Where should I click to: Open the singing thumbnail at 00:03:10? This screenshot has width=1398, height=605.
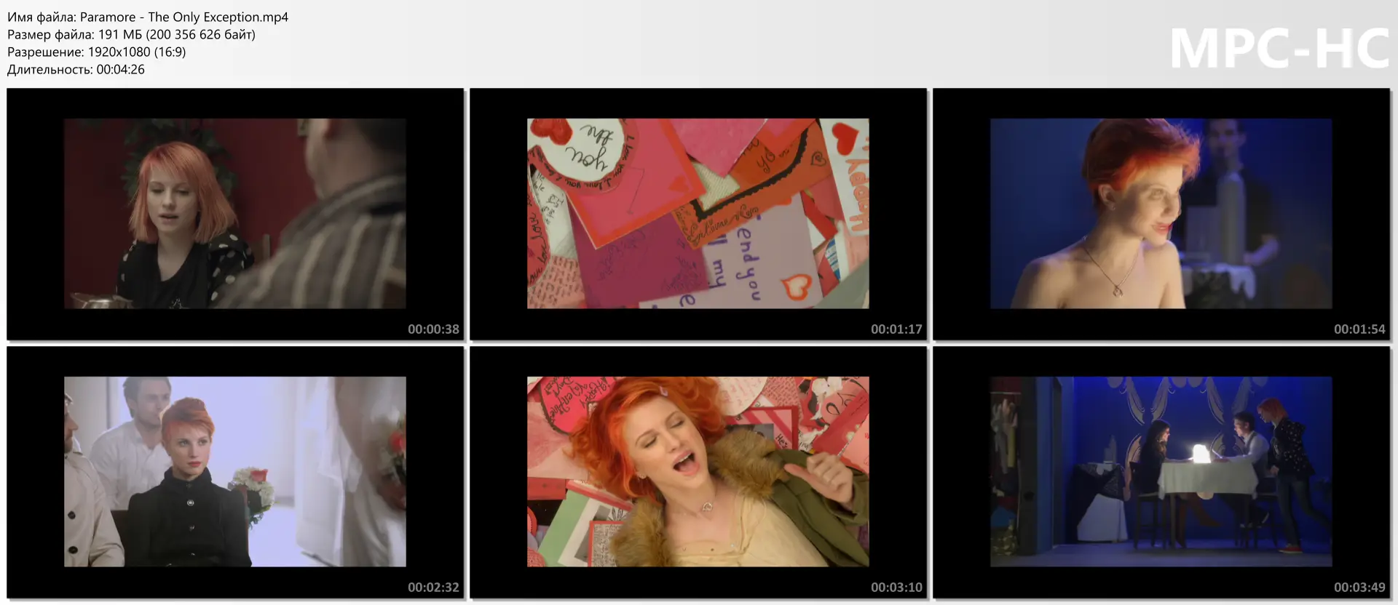(x=698, y=472)
